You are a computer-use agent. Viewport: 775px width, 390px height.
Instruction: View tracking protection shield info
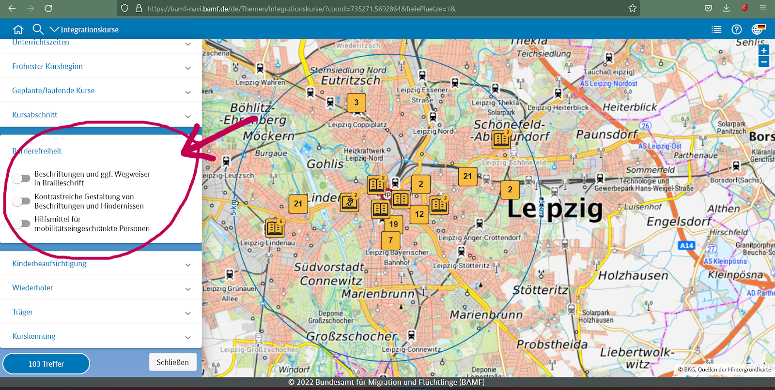click(x=125, y=8)
